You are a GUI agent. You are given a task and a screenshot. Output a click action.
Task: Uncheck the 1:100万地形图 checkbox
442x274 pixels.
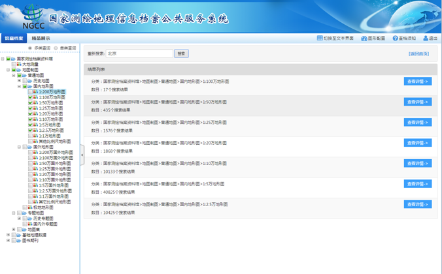tap(30, 97)
